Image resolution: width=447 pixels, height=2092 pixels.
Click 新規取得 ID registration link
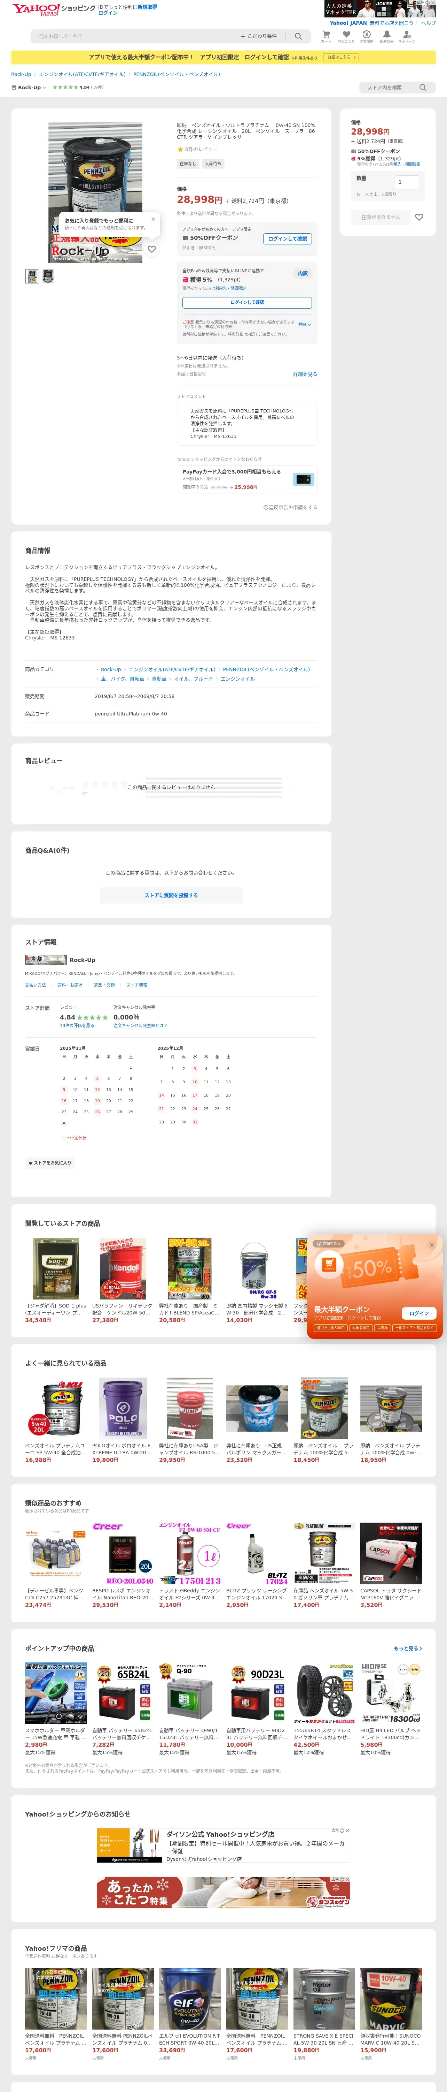tap(147, 7)
